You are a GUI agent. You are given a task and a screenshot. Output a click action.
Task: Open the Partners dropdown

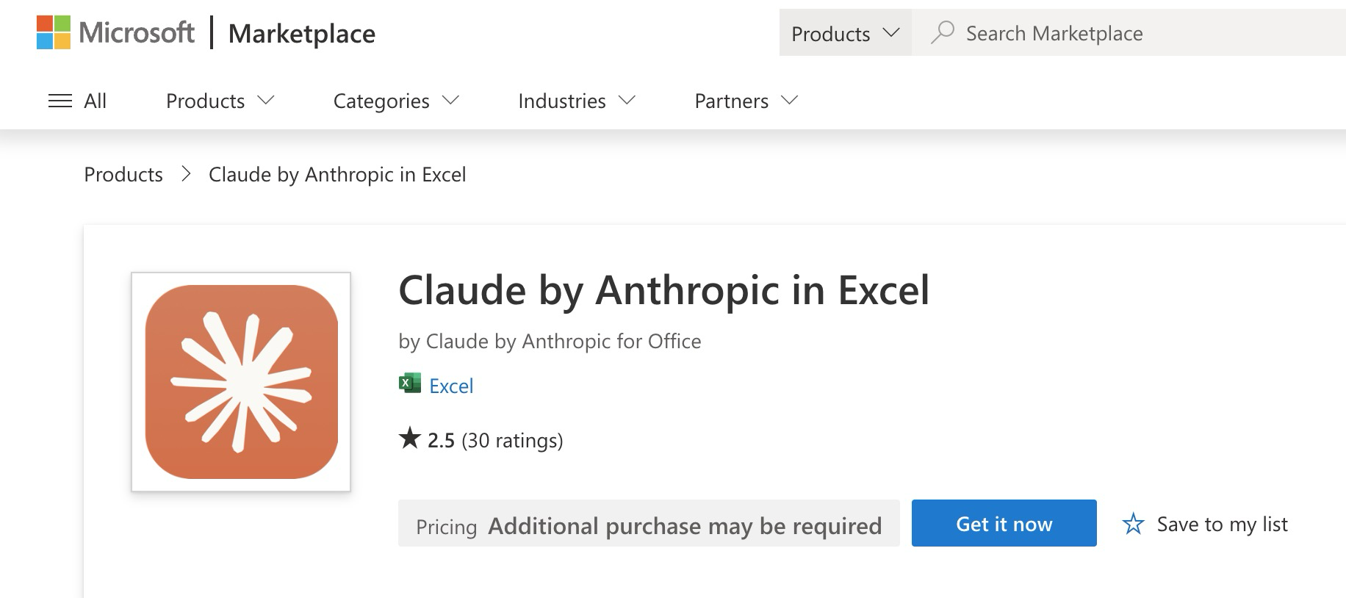coord(744,101)
